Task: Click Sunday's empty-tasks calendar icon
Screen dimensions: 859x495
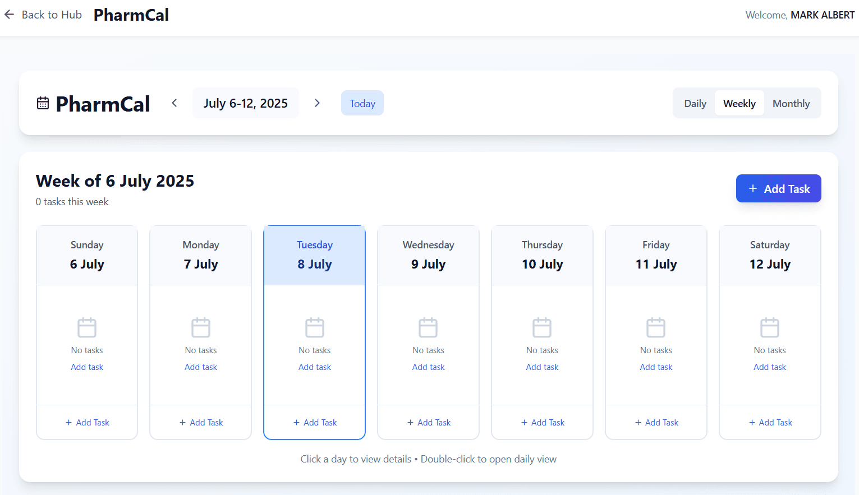Action: pyautogui.click(x=87, y=327)
